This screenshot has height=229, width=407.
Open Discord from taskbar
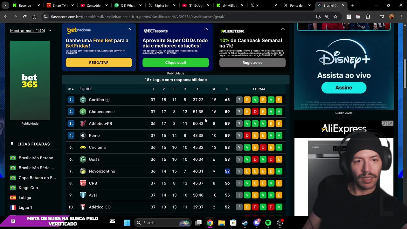(x=257, y=223)
